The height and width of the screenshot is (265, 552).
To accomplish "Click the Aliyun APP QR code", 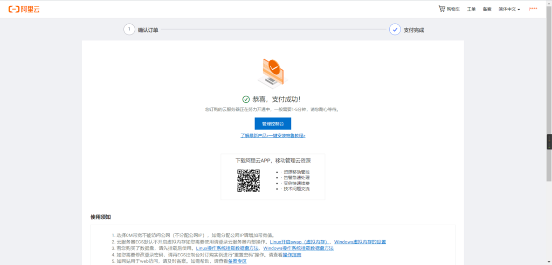I will click(249, 180).
